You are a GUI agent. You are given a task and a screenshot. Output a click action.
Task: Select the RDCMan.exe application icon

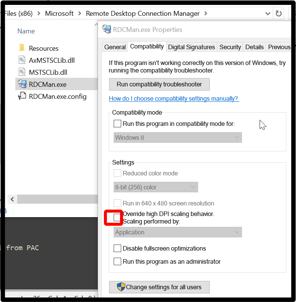[x=22, y=84]
